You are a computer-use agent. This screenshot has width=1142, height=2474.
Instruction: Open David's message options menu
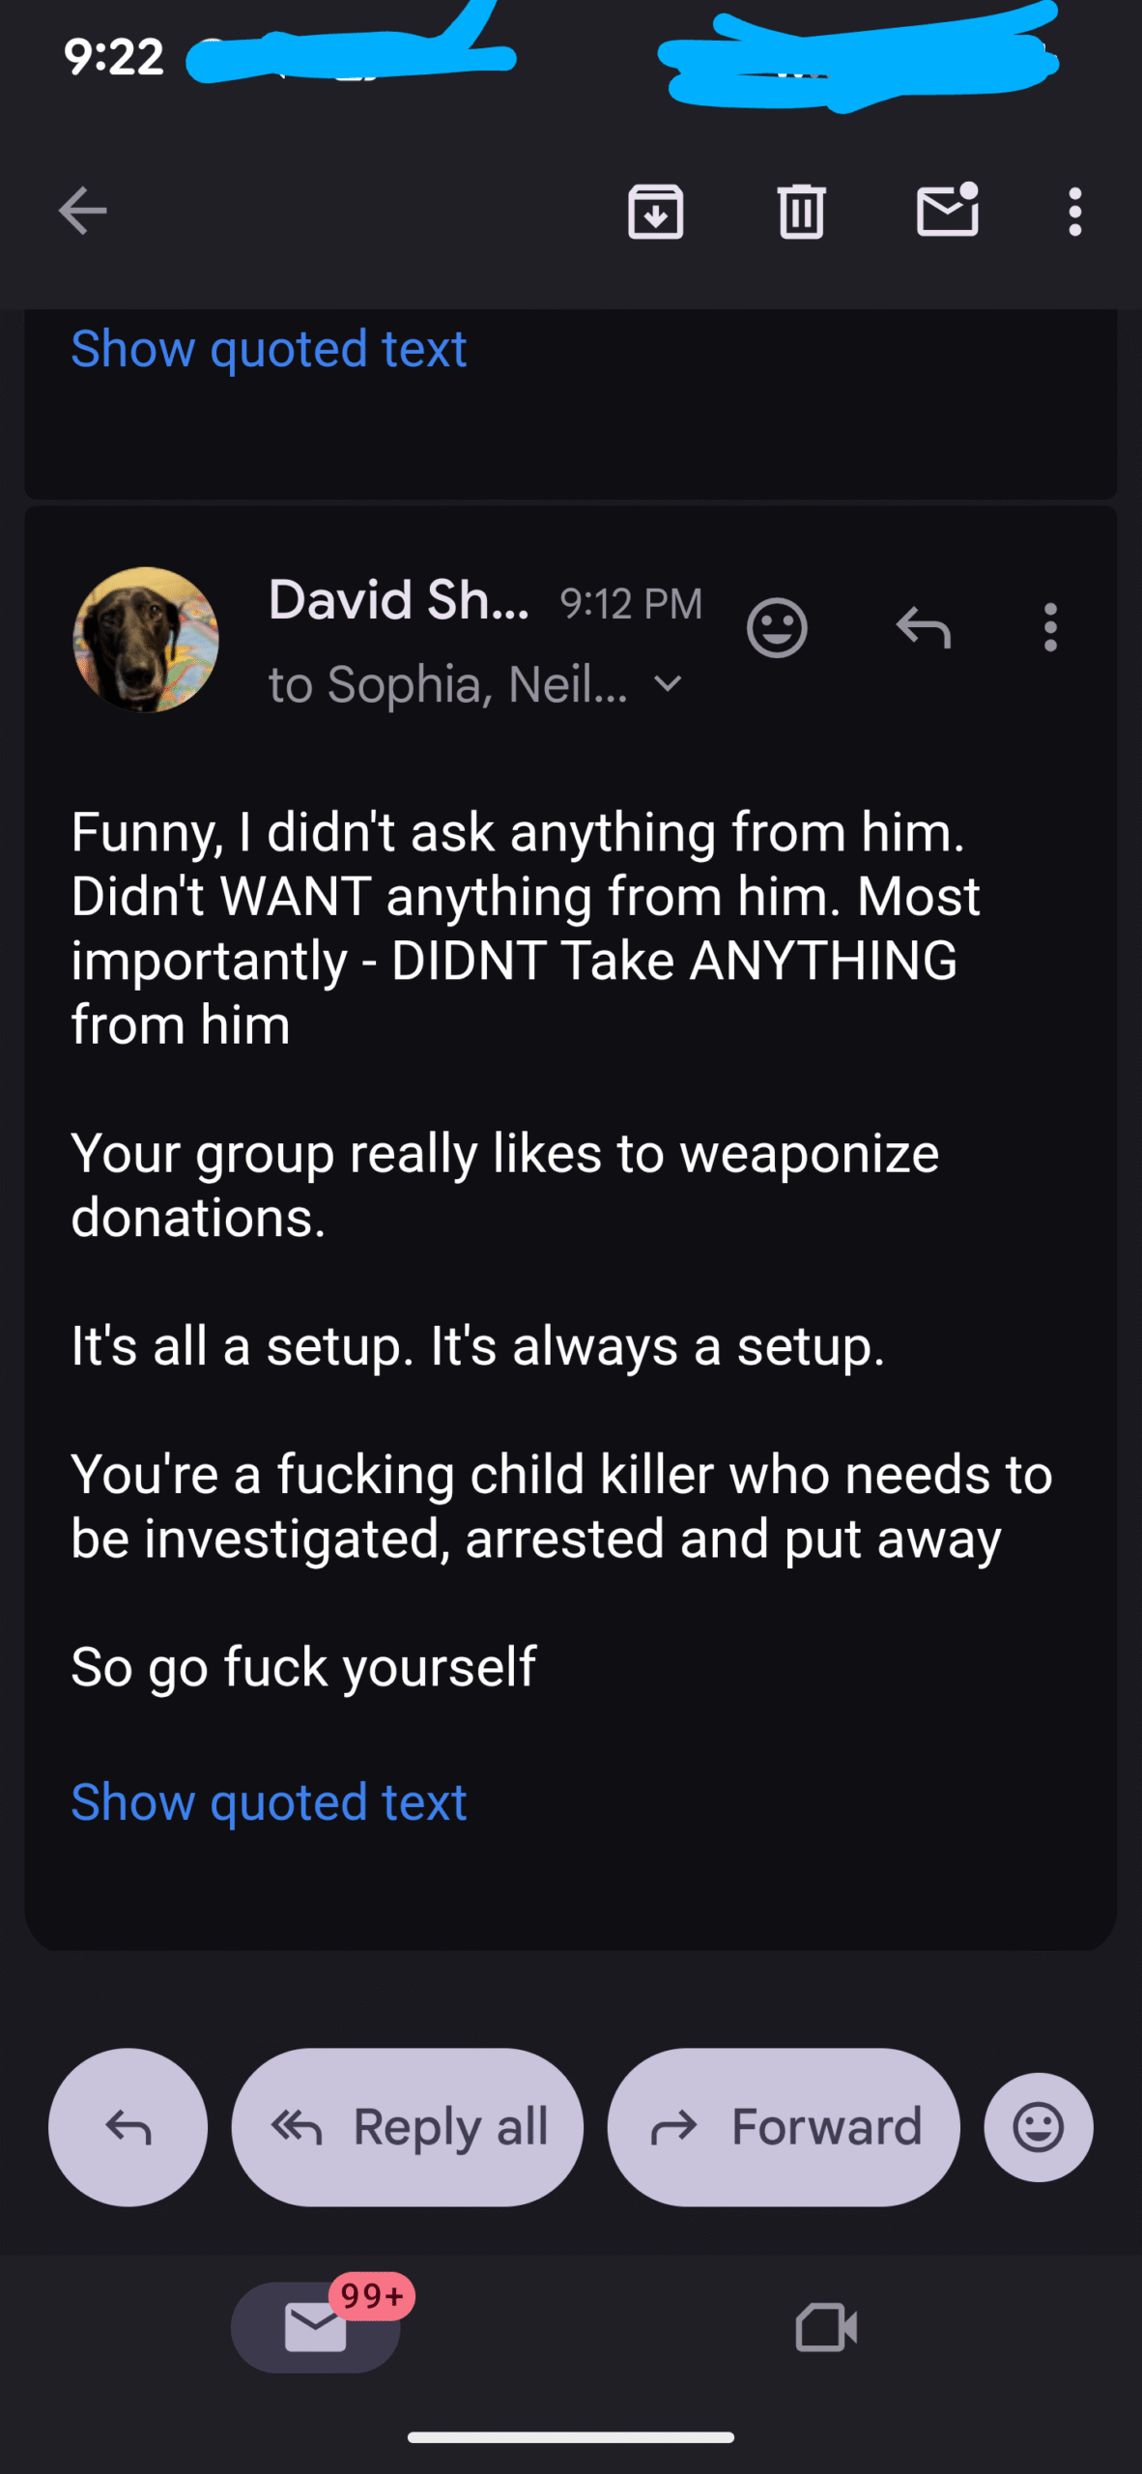pos(1050,629)
